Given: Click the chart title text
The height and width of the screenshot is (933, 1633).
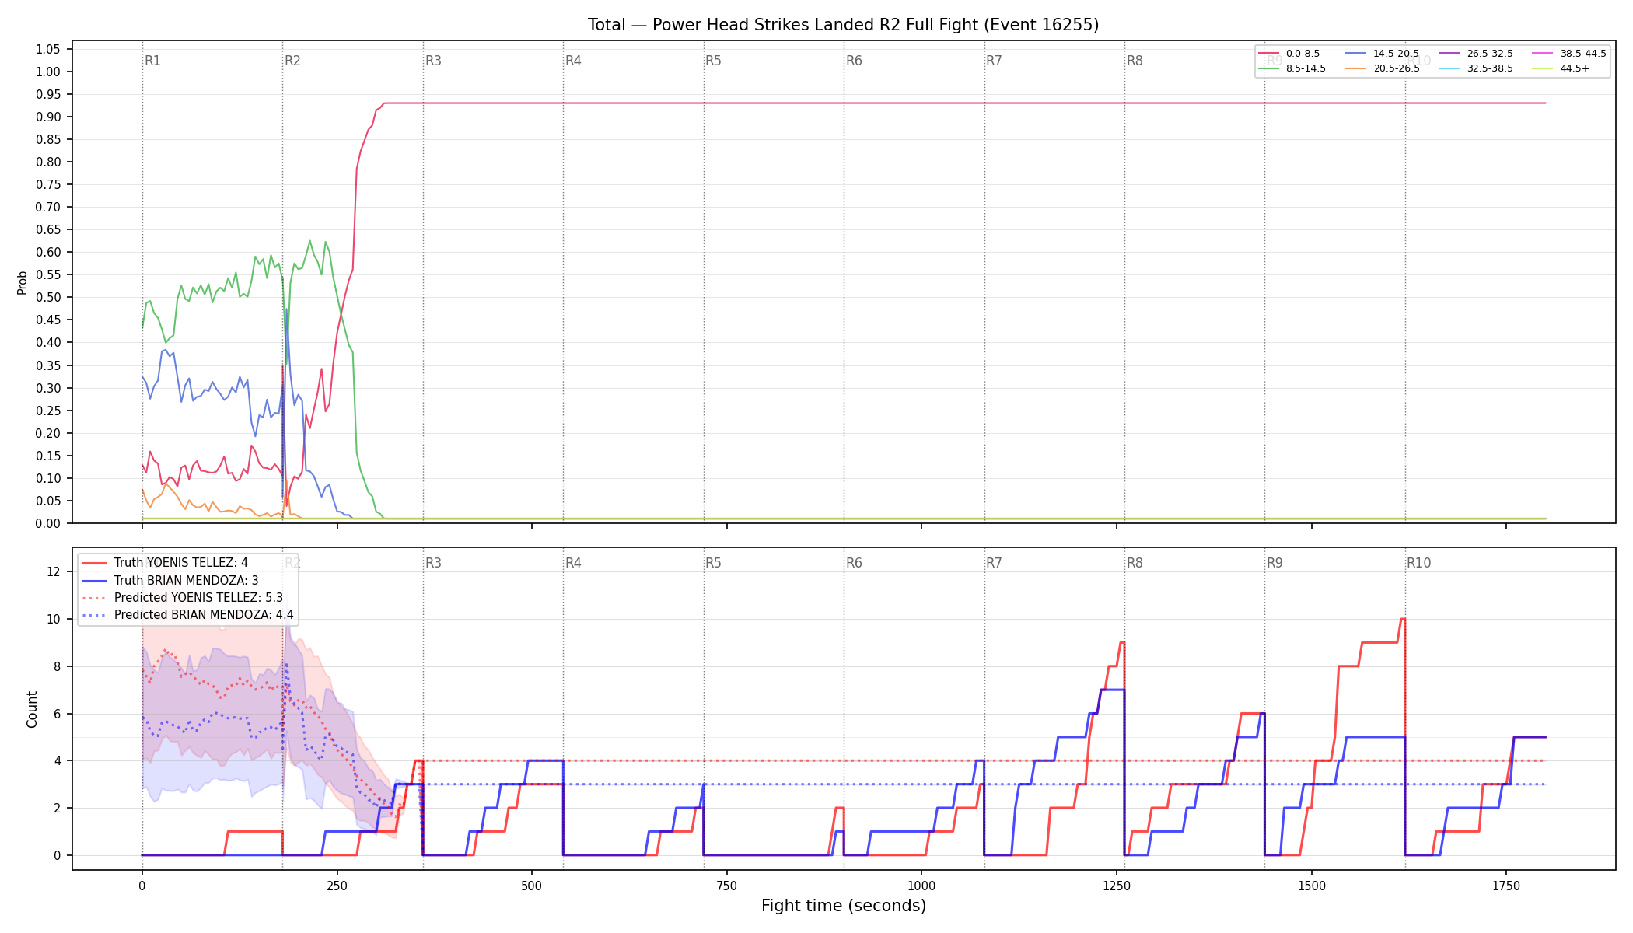Looking at the screenshot, I should coord(843,25).
